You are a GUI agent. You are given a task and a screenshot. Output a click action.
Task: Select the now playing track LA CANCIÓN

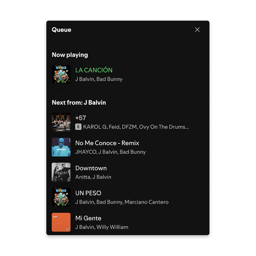tap(94, 70)
